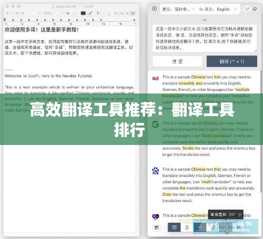263x239 pixels.
Task: Toggle bold formatting in the example.rtf toolbar
Action: tap(98, 13)
